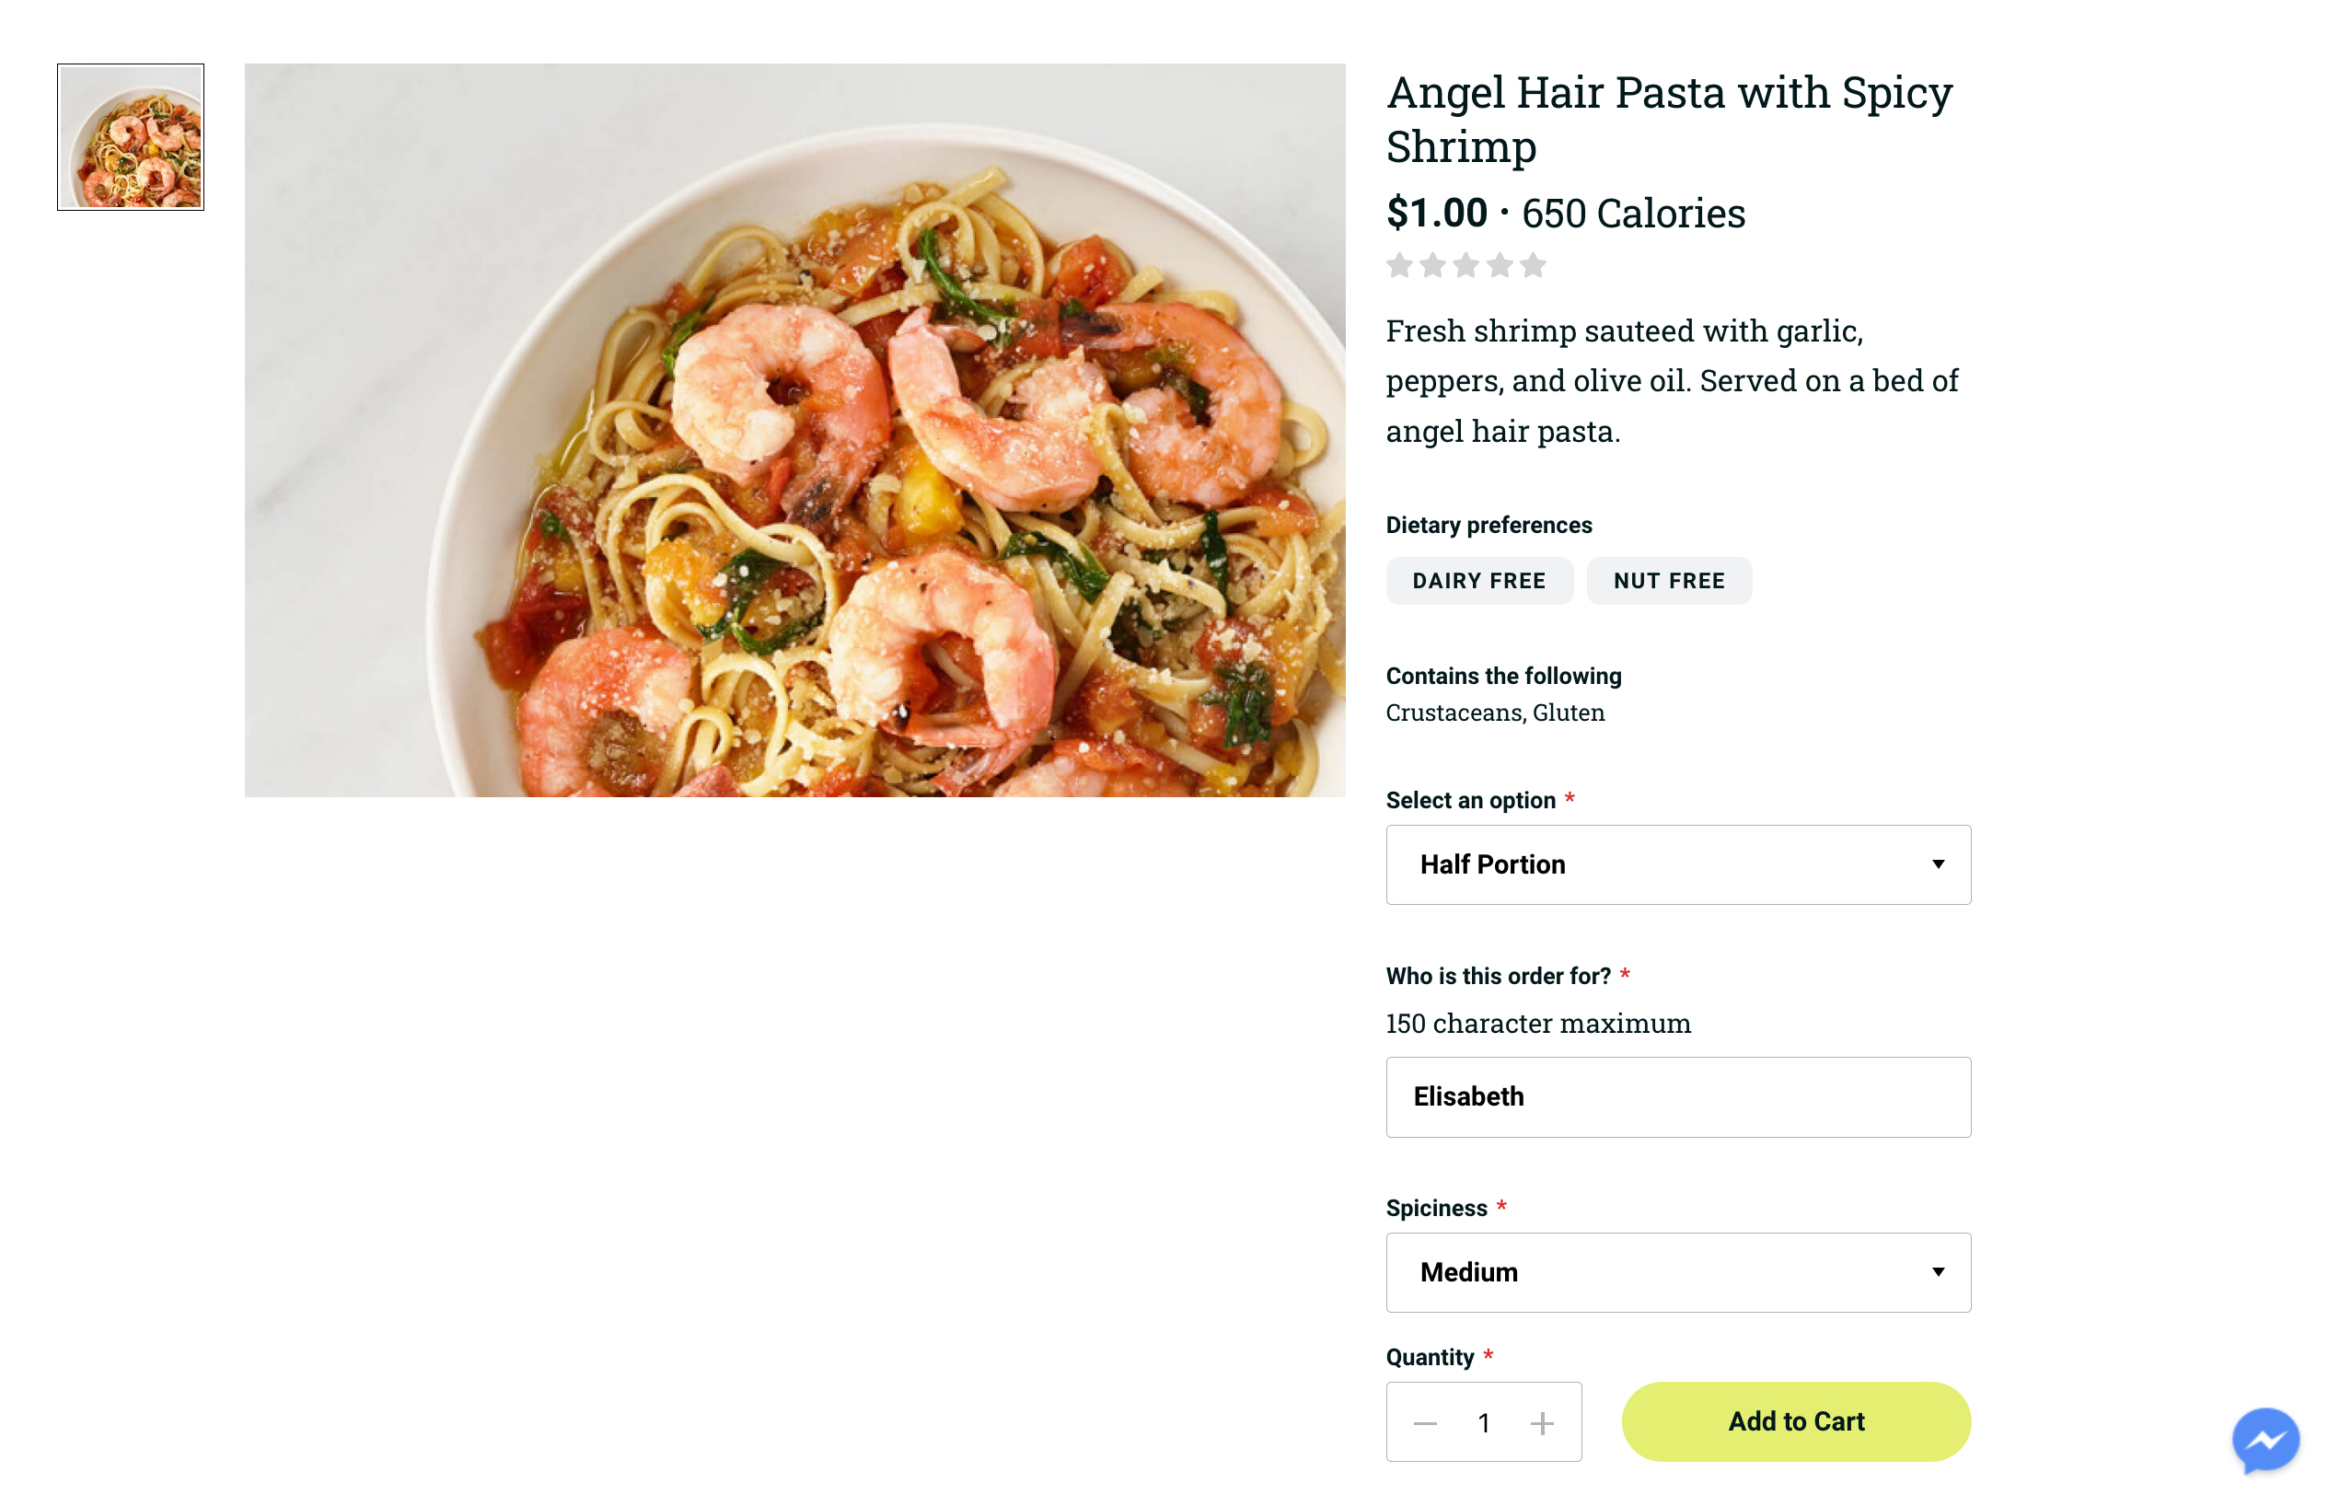Viewport: 2340px width, 1495px height.
Task: Select the third star rating icon
Action: [x=1464, y=266]
